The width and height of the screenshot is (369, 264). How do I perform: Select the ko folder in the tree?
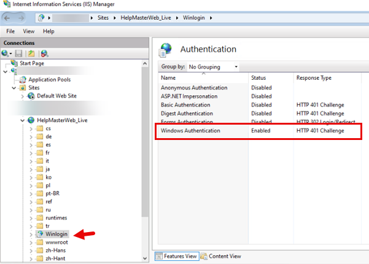tap(49, 177)
